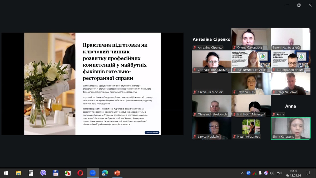This screenshot has width=316, height=178.
Task: Click the Zoom icon in the taskbar
Action: coord(92,173)
